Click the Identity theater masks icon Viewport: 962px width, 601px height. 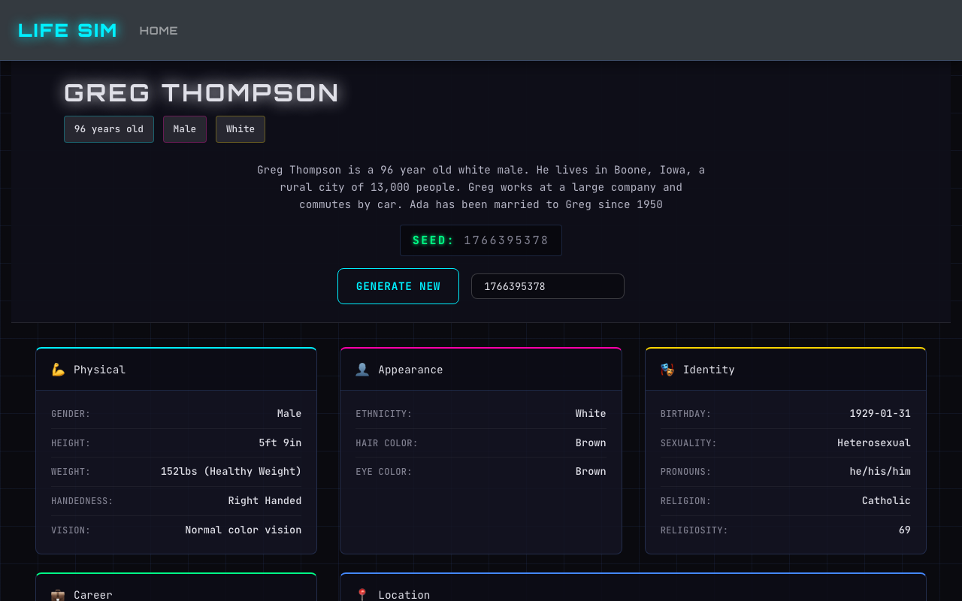pyautogui.click(x=667, y=370)
